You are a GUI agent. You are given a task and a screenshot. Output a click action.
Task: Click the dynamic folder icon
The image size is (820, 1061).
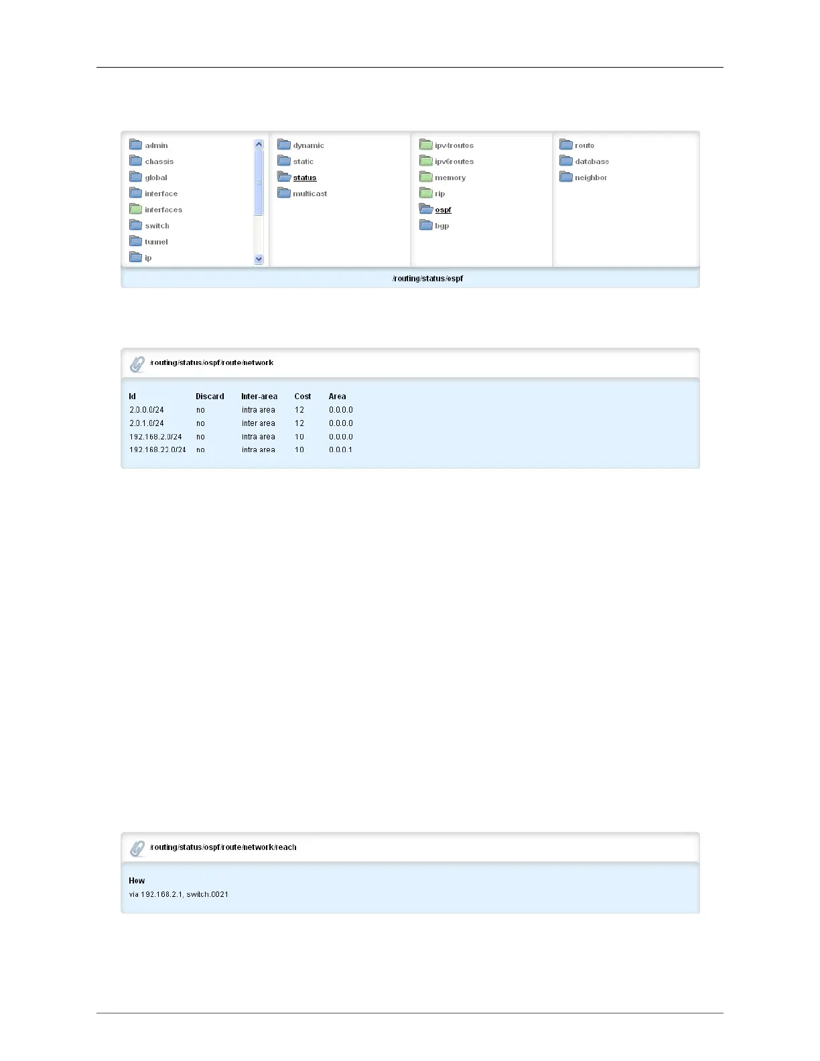(x=284, y=145)
